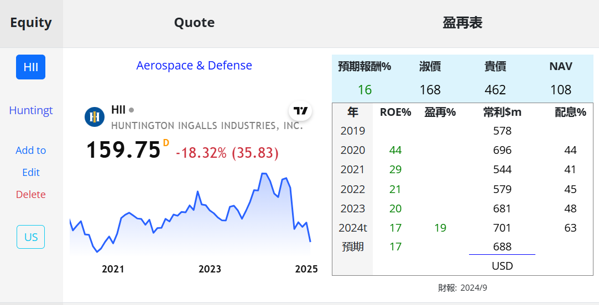Click the 配息% column header
The image size is (599, 305).
pos(570,112)
